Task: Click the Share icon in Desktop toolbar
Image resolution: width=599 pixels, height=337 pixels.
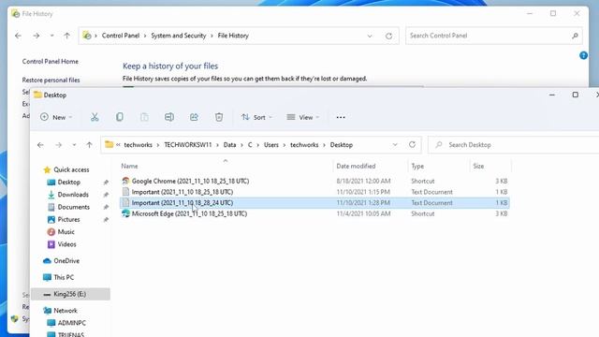Action: pos(194,117)
